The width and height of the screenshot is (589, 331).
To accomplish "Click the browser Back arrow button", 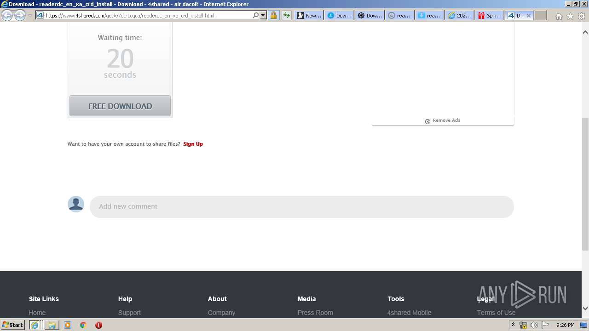I will [x=7, y=15].
